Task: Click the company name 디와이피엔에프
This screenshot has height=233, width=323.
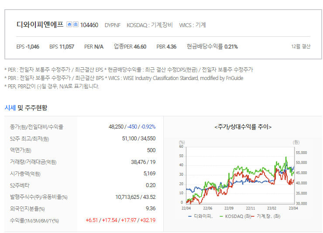Action: [40, 25]
